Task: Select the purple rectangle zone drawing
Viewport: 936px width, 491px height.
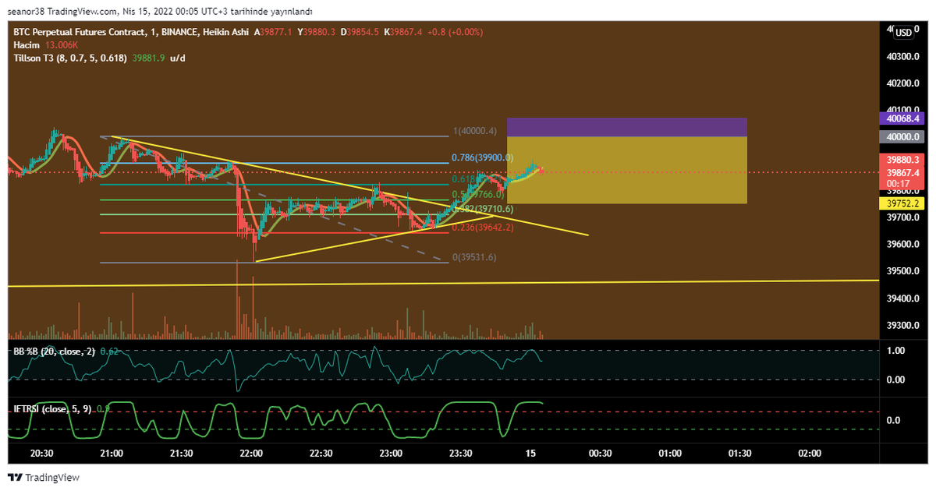Action: [627, 127]
